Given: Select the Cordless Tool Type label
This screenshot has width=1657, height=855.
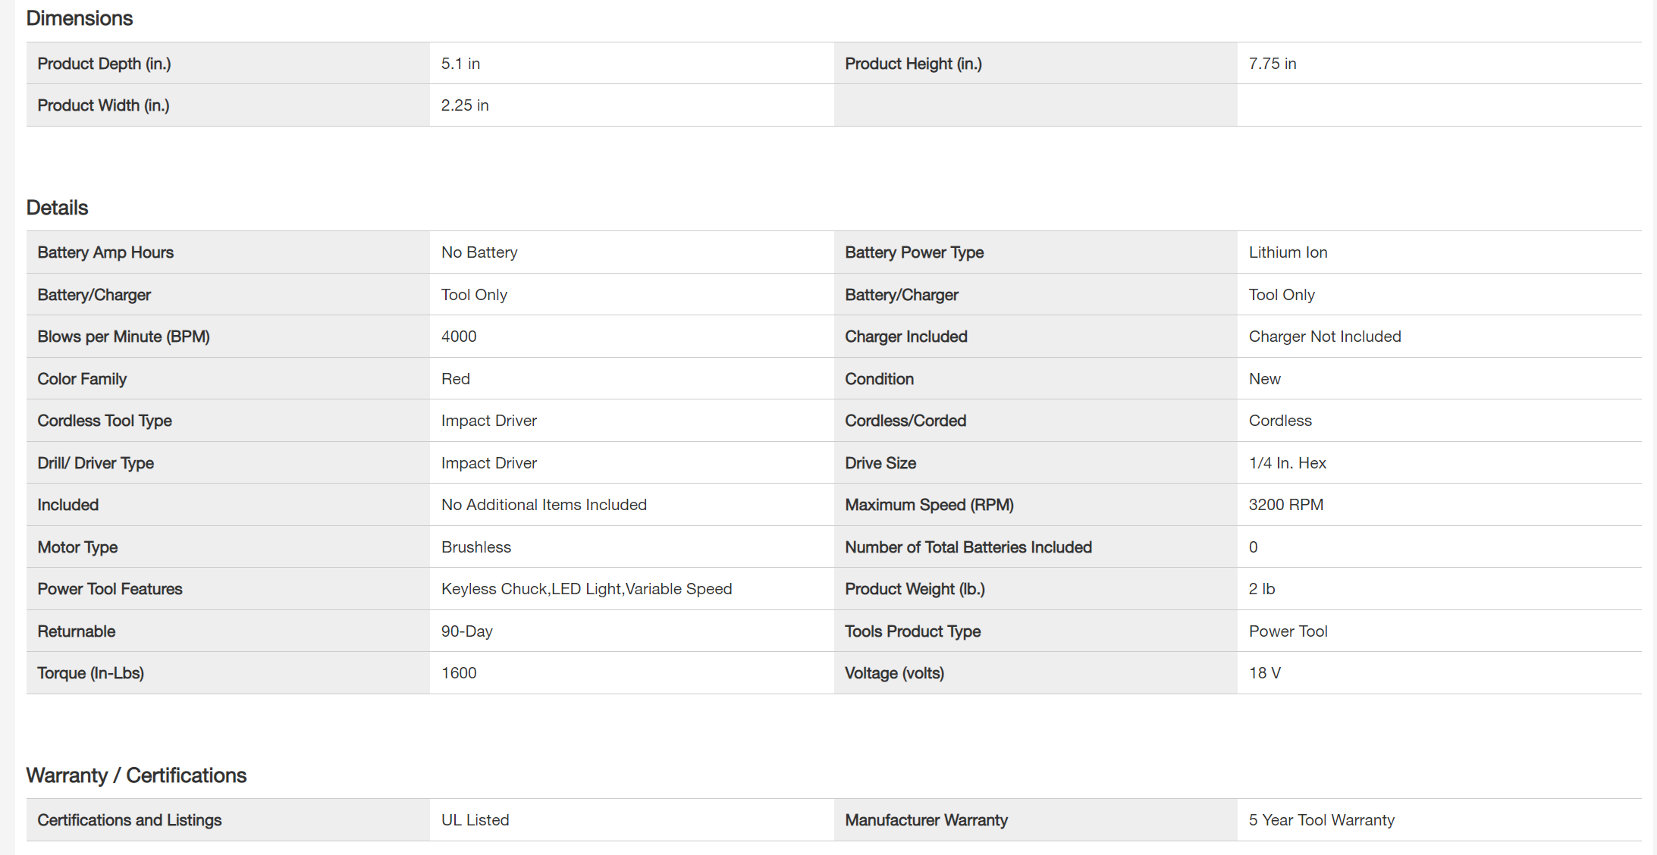Looking at the screenshot, I should point(105,421).
